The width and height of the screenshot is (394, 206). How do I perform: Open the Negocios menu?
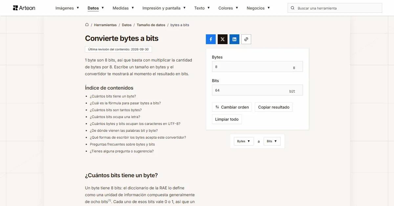point(258,8)
